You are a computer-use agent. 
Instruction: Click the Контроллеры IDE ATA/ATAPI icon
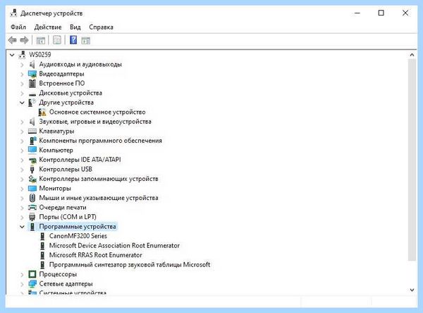tap(32, 160)
